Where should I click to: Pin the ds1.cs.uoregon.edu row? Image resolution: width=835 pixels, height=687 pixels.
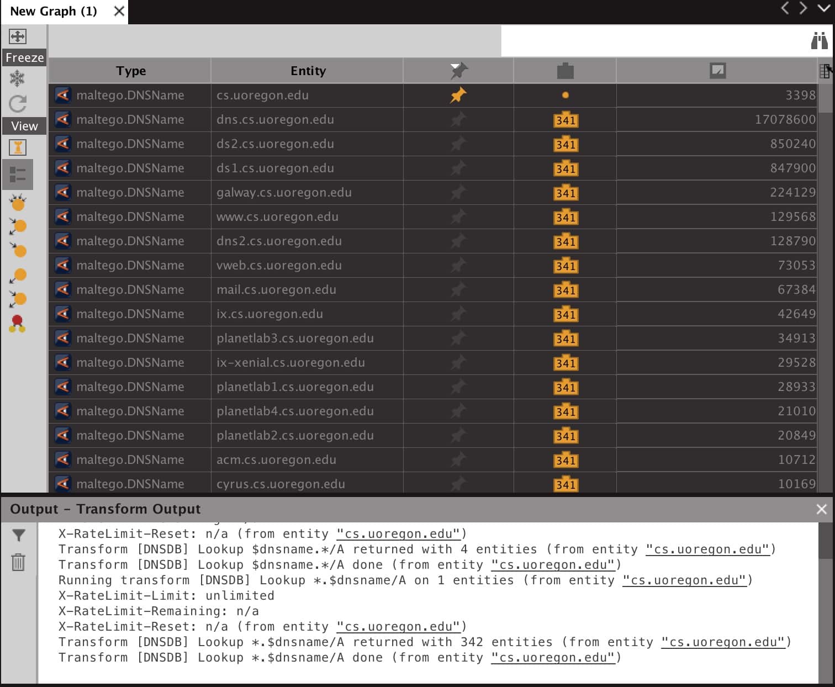(x=458, y=168)
